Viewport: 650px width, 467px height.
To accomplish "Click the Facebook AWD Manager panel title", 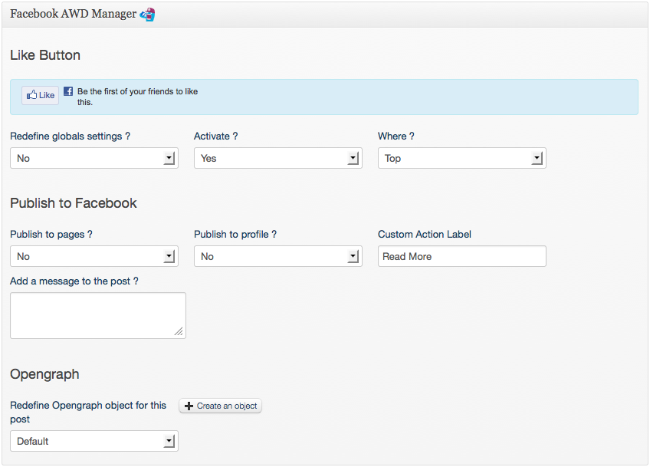I will [x=73, y=15].
